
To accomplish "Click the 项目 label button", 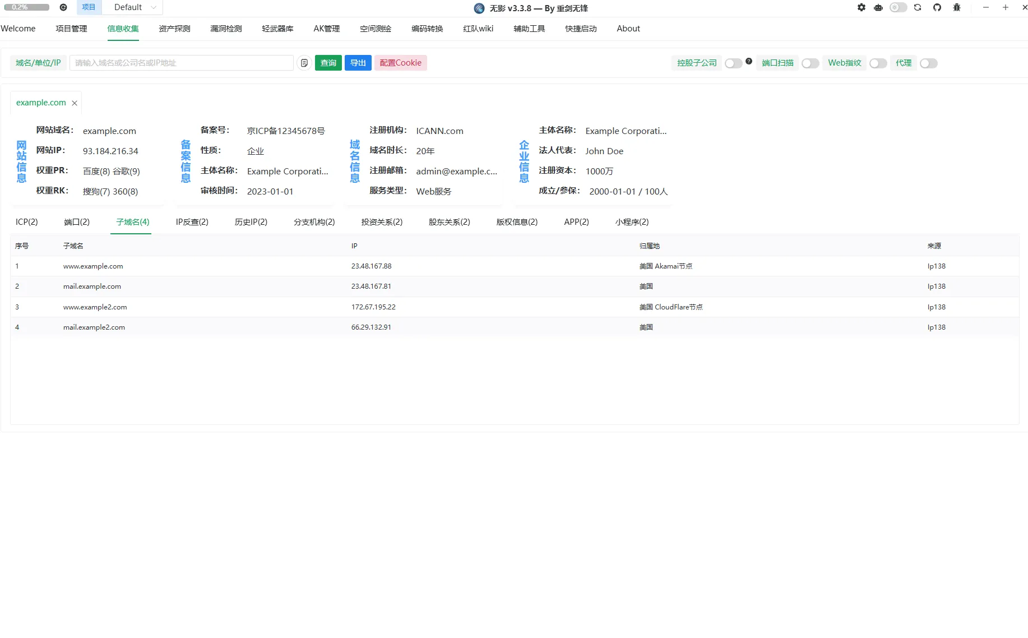I will tap(89, 7).
